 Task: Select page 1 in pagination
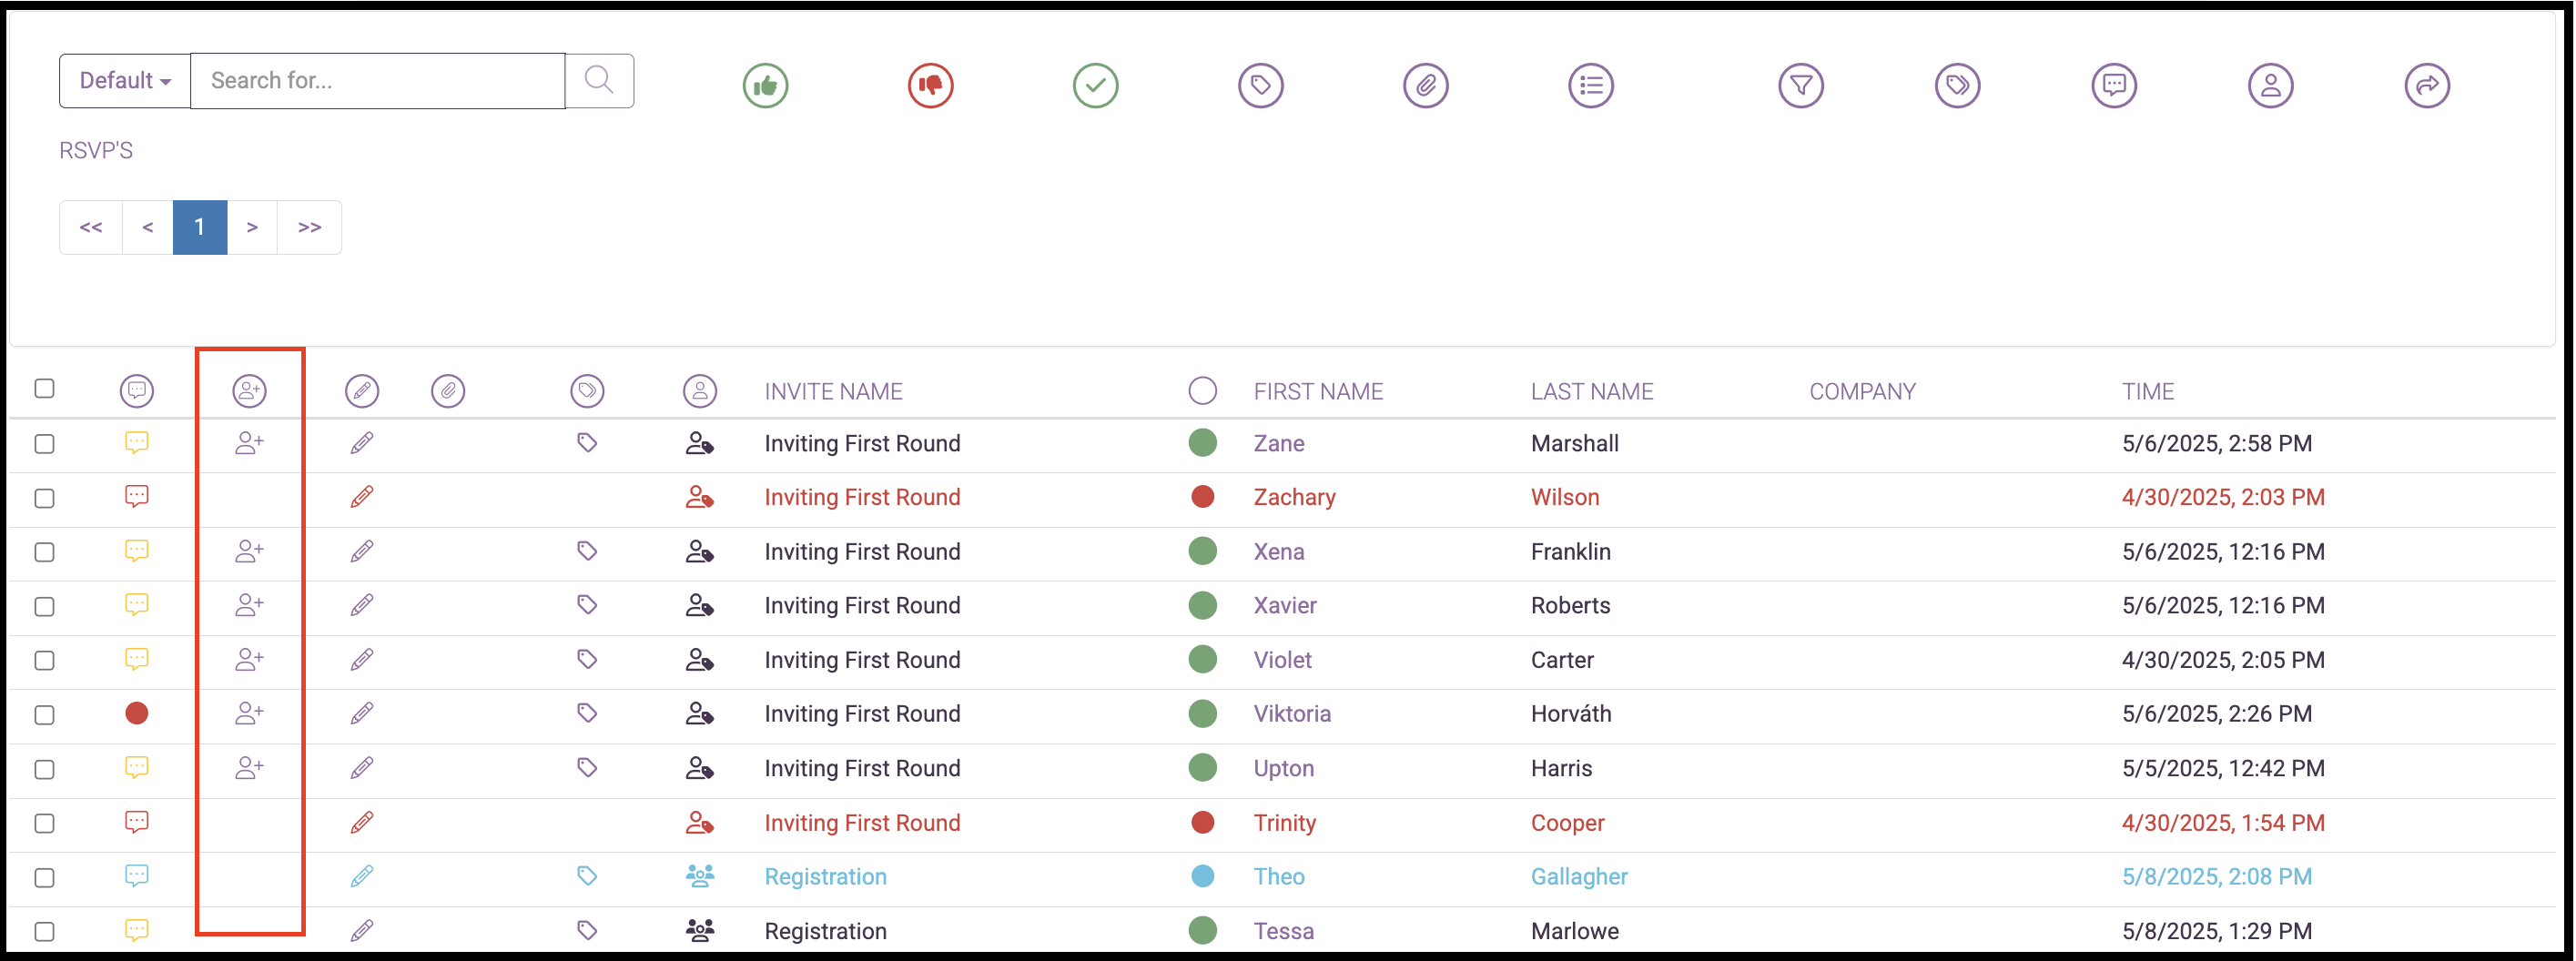coord(200,227)
